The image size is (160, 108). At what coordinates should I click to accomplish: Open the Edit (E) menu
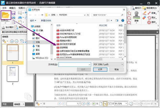[x=12, y=8]
